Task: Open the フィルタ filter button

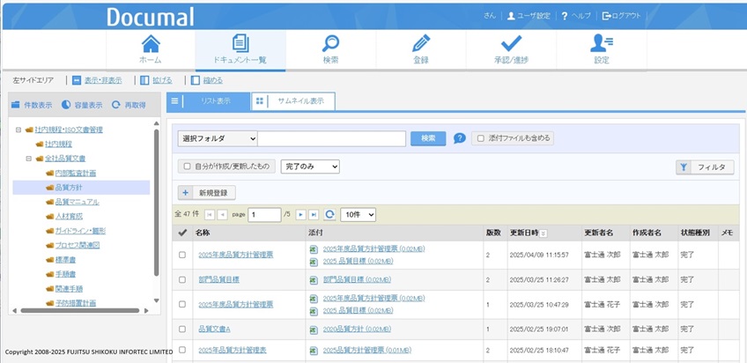Action: pos(705,167)
